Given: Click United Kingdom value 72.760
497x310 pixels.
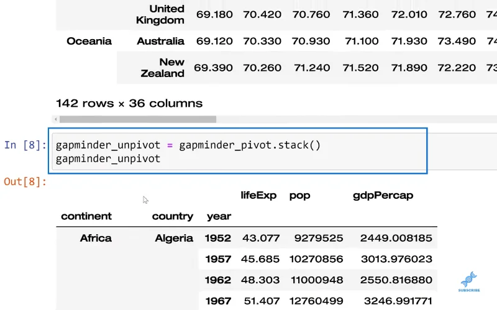Looking at the screenshot, I should (x=457, y=14).
